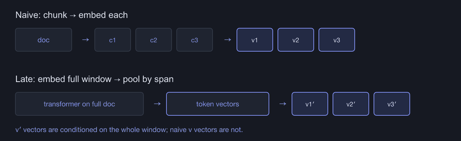This screenshot has width=461, height=141.
Task: Click the 'pool by span' text in heading
Action: (x=148, y=79)
